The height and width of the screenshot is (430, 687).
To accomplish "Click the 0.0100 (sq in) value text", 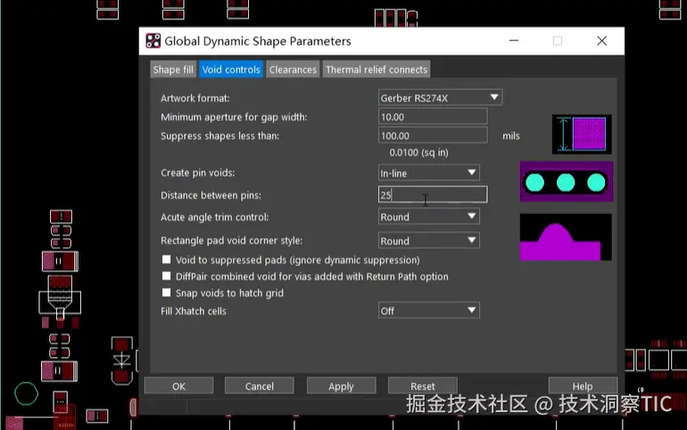I will pyautogui.click(x=418, y=153).
